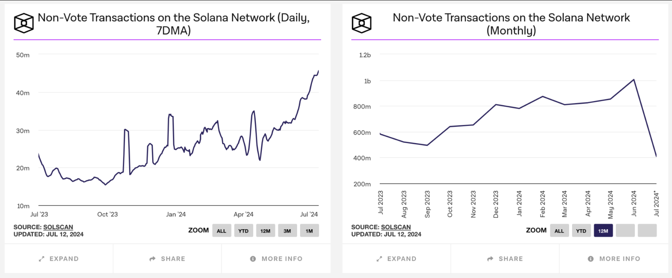The image size is (672, 278).
Task: Set the daily chart zoom to YTD
Action: (244, 231)
